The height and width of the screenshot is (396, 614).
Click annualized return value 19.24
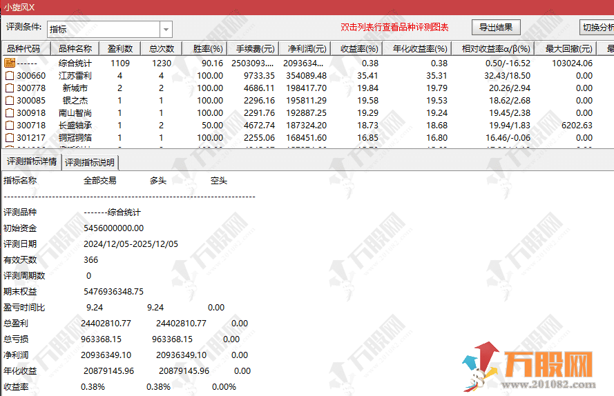[x=436, y=113]
